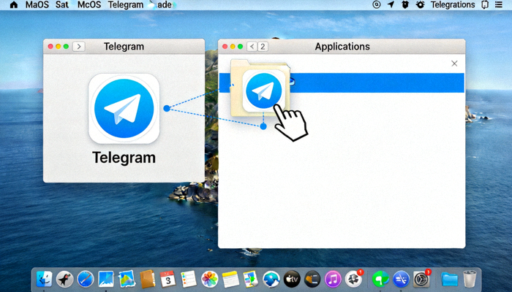Click the location arrow icon in menu bar
This screenshot has width=512, height=292.
[391, 4]
